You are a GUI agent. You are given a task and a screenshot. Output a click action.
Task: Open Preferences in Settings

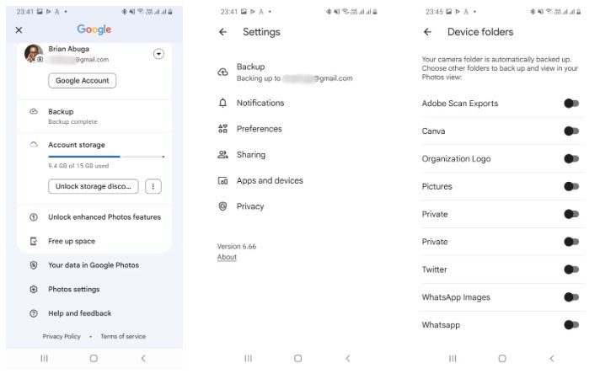pos(259,129)
